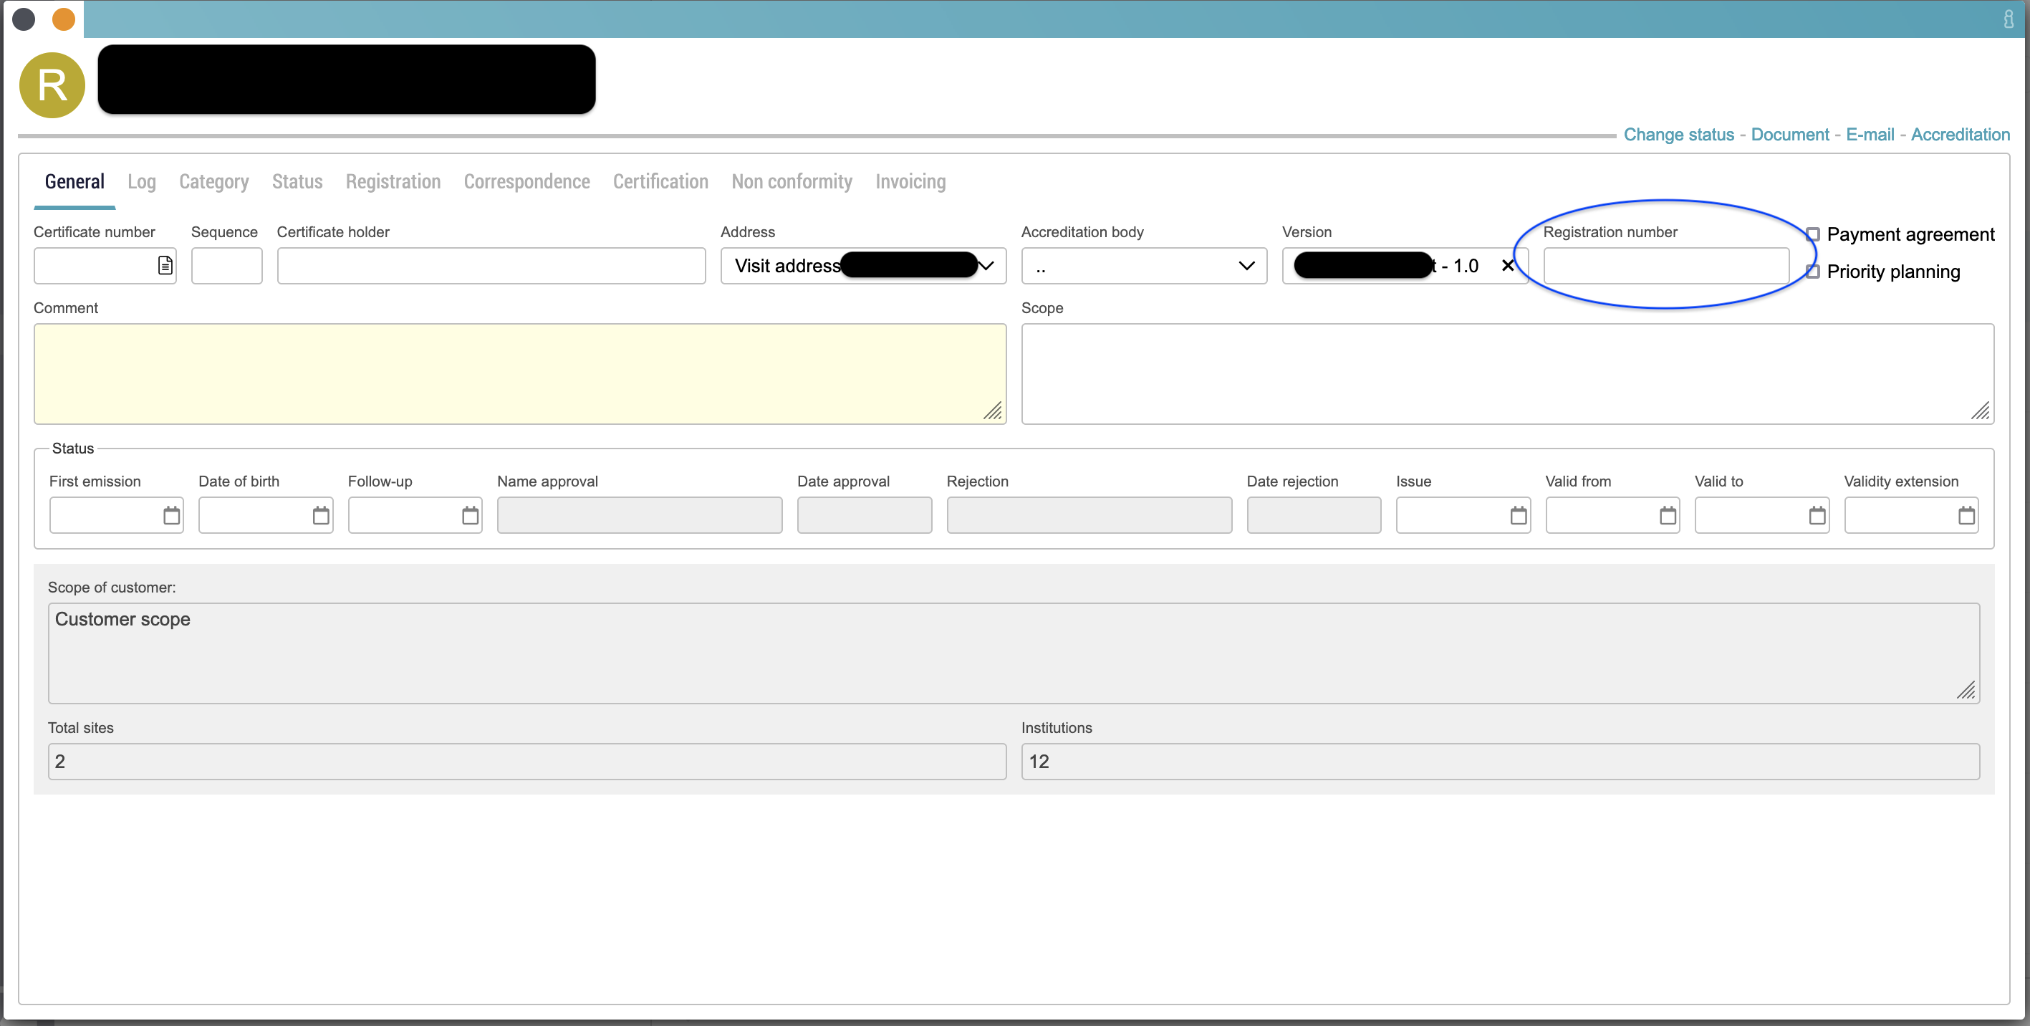Switch to the Non conformity tab

tap(792, 182)
